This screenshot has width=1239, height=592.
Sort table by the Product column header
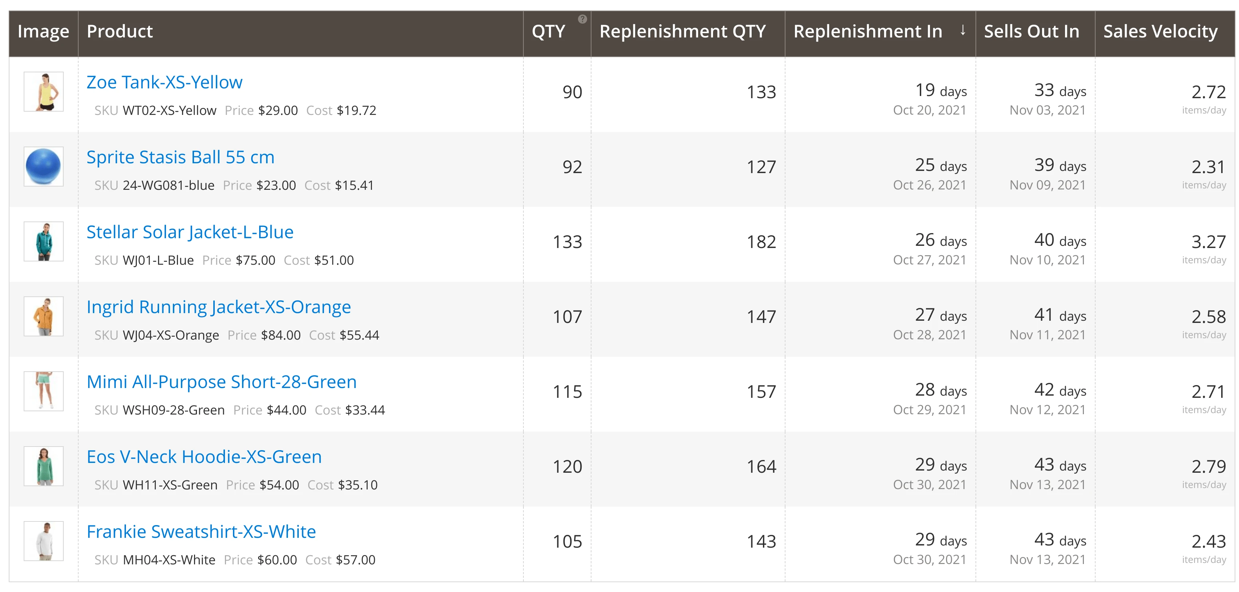point(119,32)
